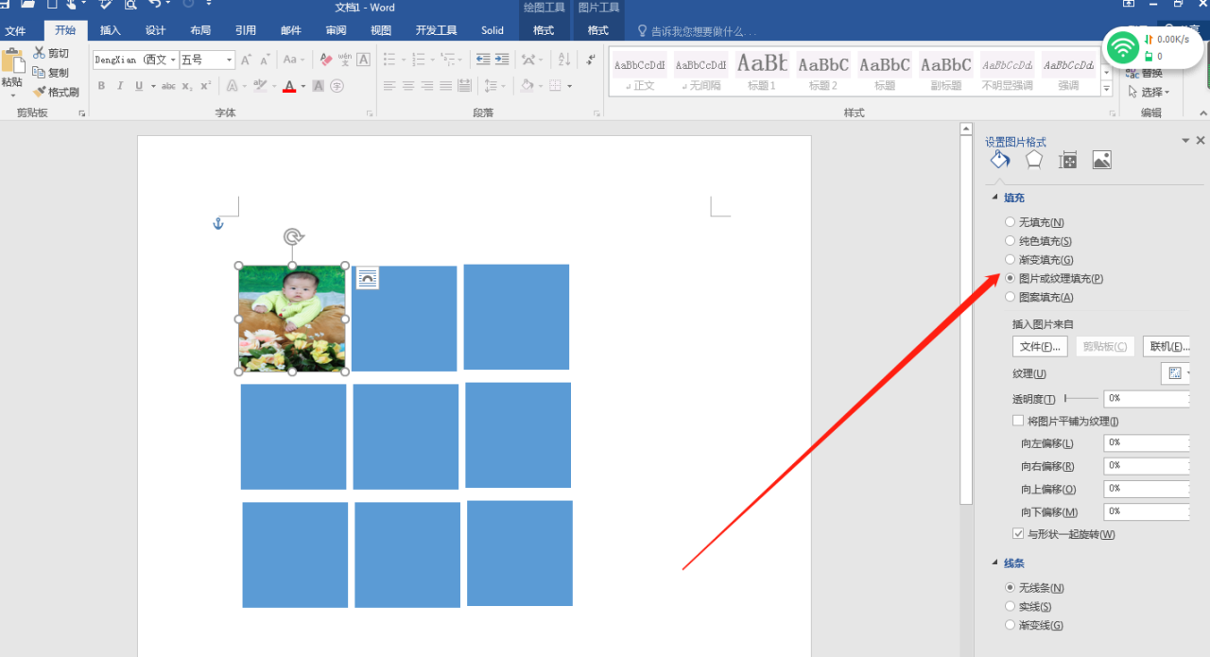Collapse the Line (线条) section
This screenshot has width=1210, height=657.
coord(994,563)
